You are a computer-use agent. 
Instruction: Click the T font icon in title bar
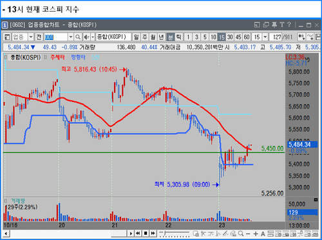[x=282, y=25]
